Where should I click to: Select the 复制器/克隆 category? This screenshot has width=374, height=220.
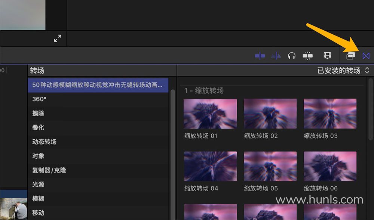pos(98,170)
